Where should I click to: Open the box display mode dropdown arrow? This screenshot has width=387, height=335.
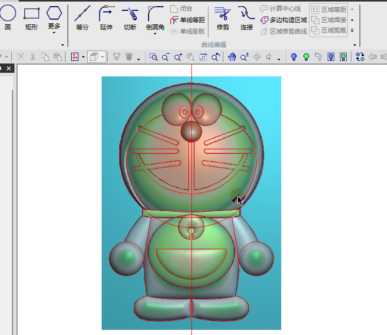[103, 57]
